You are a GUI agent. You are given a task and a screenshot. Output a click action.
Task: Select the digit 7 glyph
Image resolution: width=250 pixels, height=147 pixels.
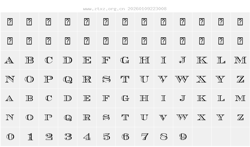pos(144,136)
